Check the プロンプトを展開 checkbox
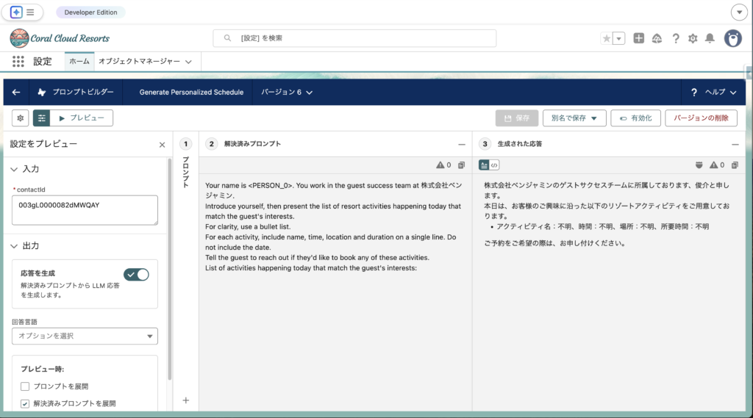Screen dimensions: 753x418 coord(25,386)
